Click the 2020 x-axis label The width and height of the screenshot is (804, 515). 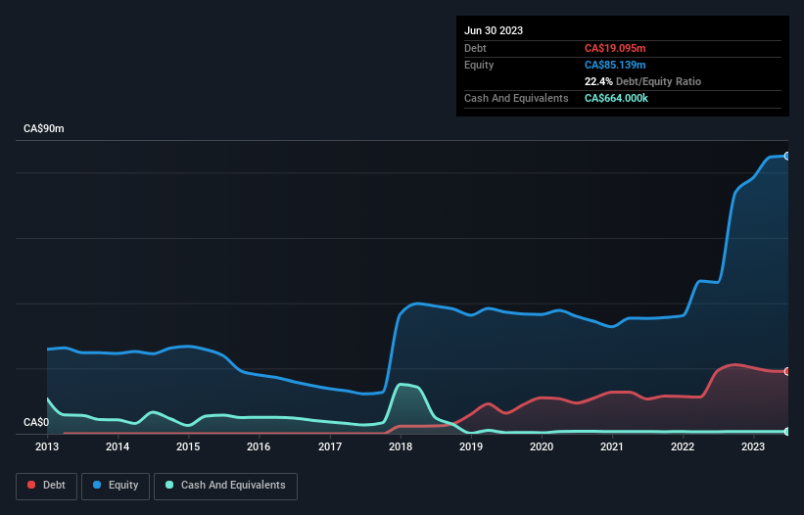(x=542, y=446)
